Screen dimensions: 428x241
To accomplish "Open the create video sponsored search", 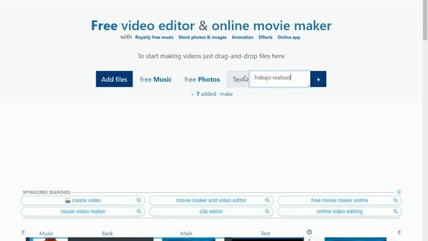I will pos(83,201).
